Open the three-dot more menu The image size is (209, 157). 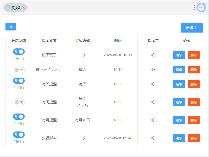[194, 8]
